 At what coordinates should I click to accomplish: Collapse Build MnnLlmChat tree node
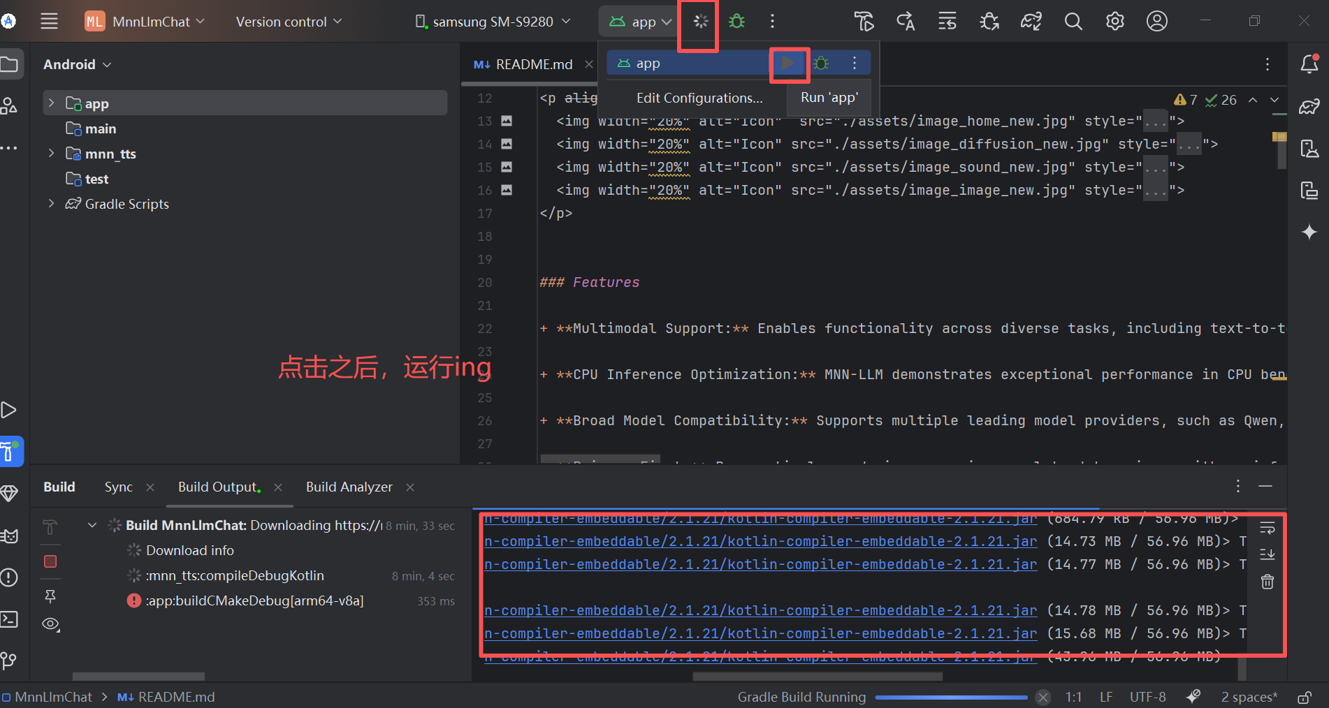pos(92,525)
